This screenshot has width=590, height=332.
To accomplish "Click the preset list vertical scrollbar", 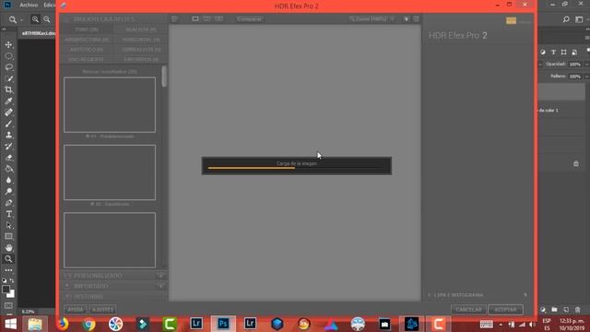I will click(x=164, y=77).
